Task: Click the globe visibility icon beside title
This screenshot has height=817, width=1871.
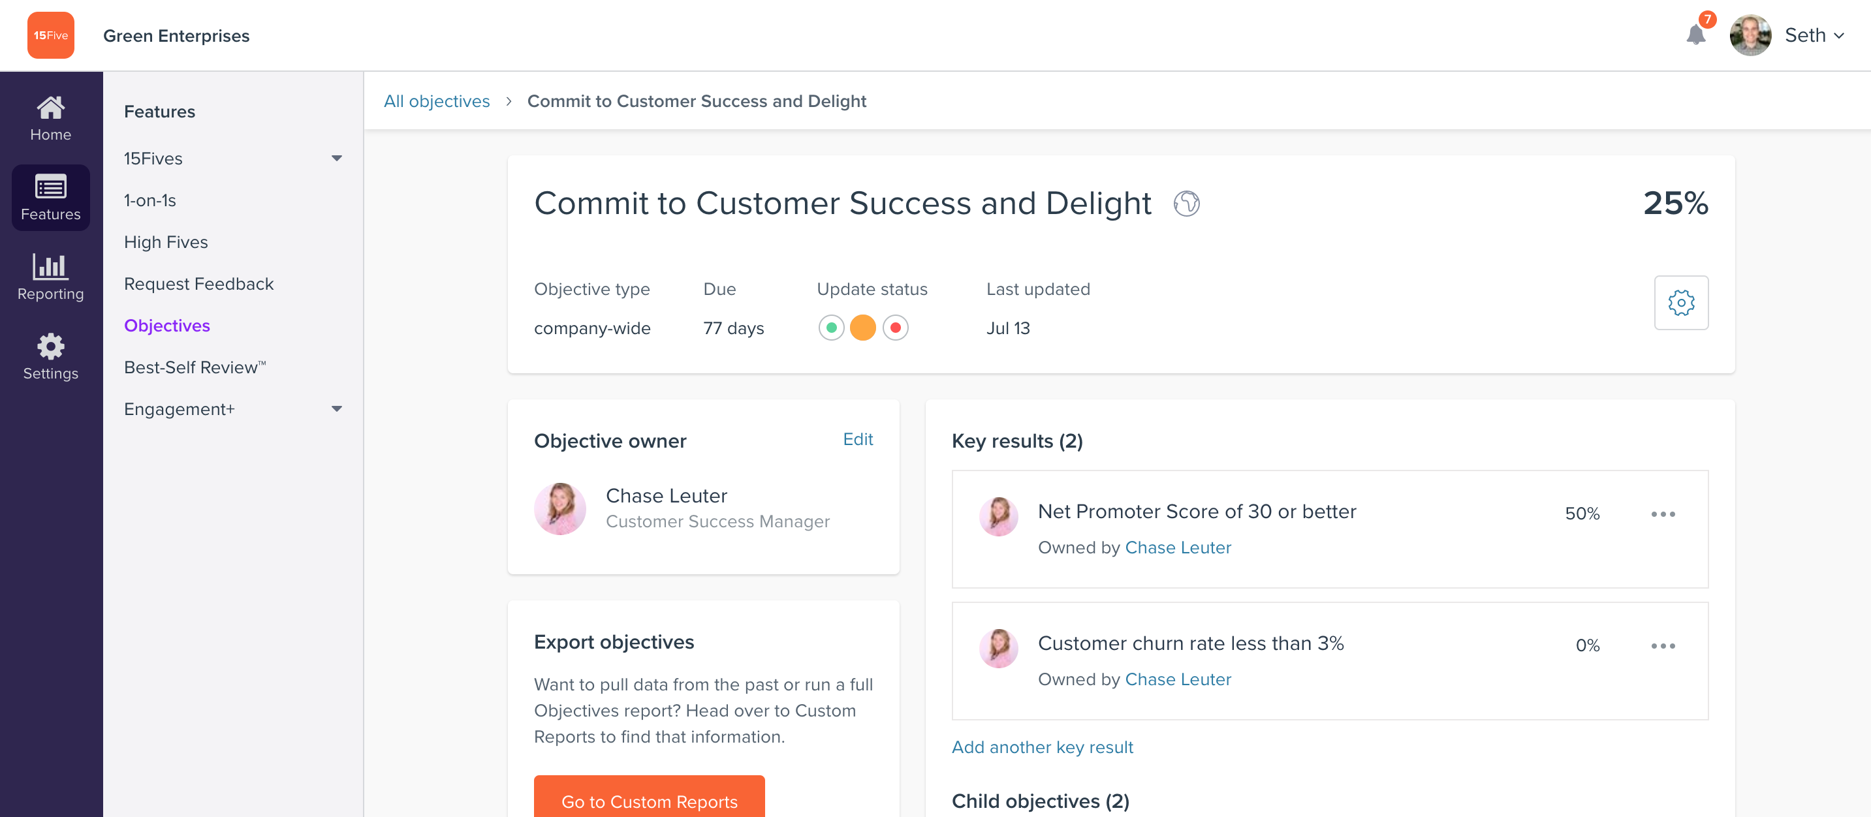Action: point(1186,204)
